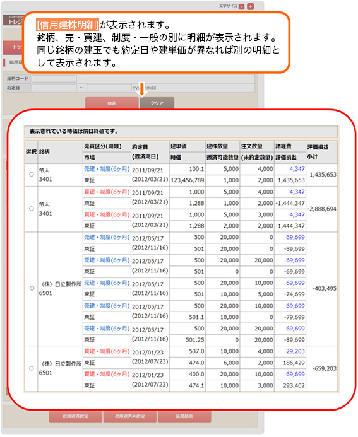The width and height of the screenshot is (358, 437).
Task: Open the 帝人 売建・制度(6ヶ月) link
Action: pos(107,169)
